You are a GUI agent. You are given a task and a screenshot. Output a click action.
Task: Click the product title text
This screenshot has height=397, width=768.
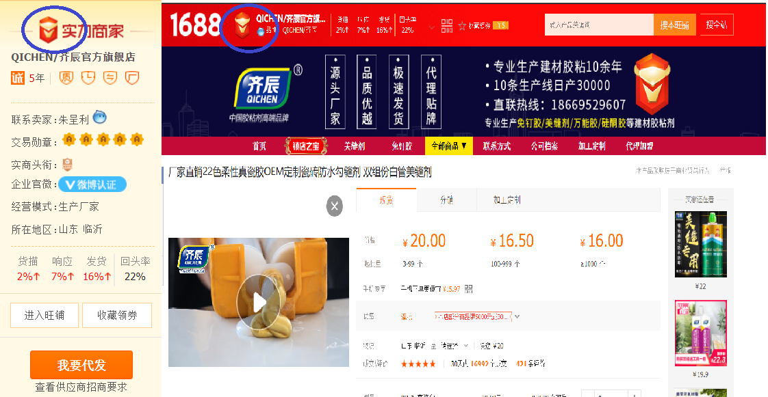[300, 172]
